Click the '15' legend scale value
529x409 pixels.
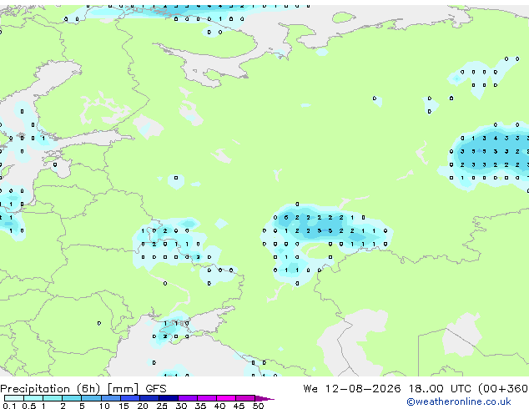click(x=123, y=406)
